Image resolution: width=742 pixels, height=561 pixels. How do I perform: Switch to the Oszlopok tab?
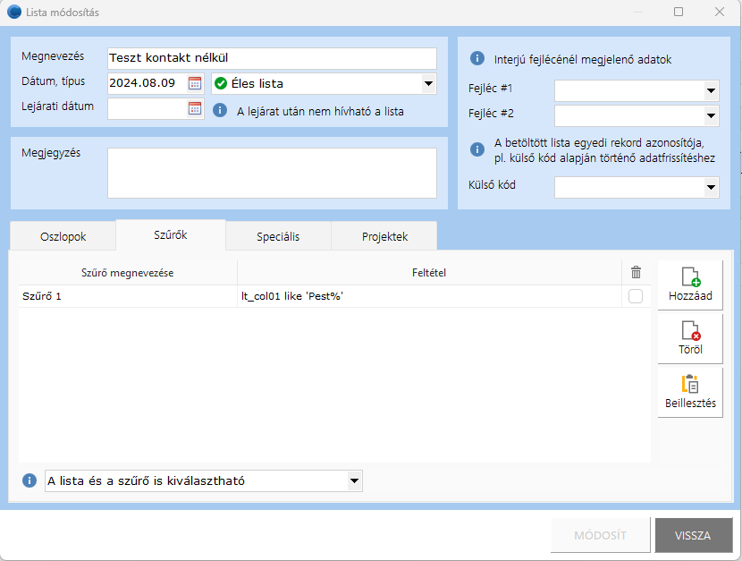click(x=63, y=237)
